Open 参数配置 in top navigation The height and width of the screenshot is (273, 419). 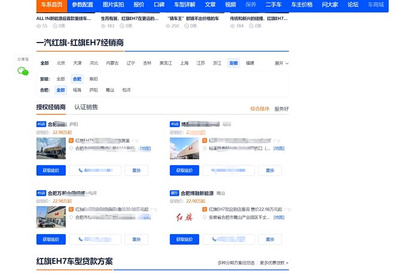pyautogui.click(x=82, y=5)
